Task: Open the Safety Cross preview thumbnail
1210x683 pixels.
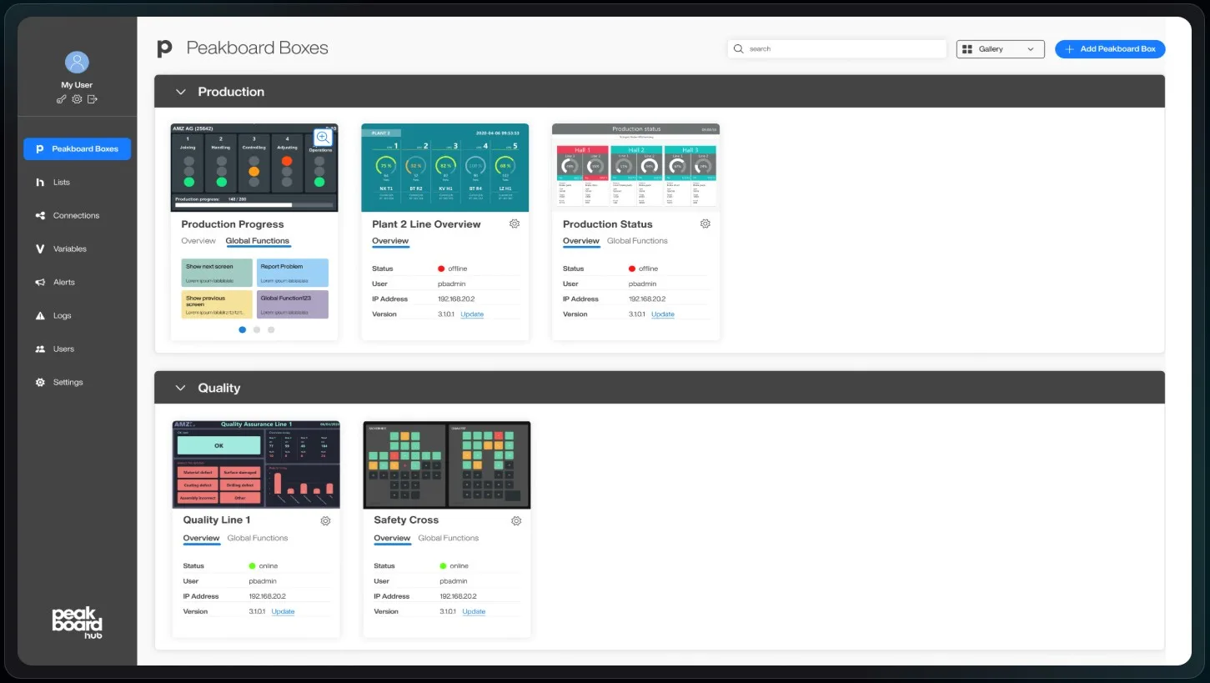Action: 447,465
